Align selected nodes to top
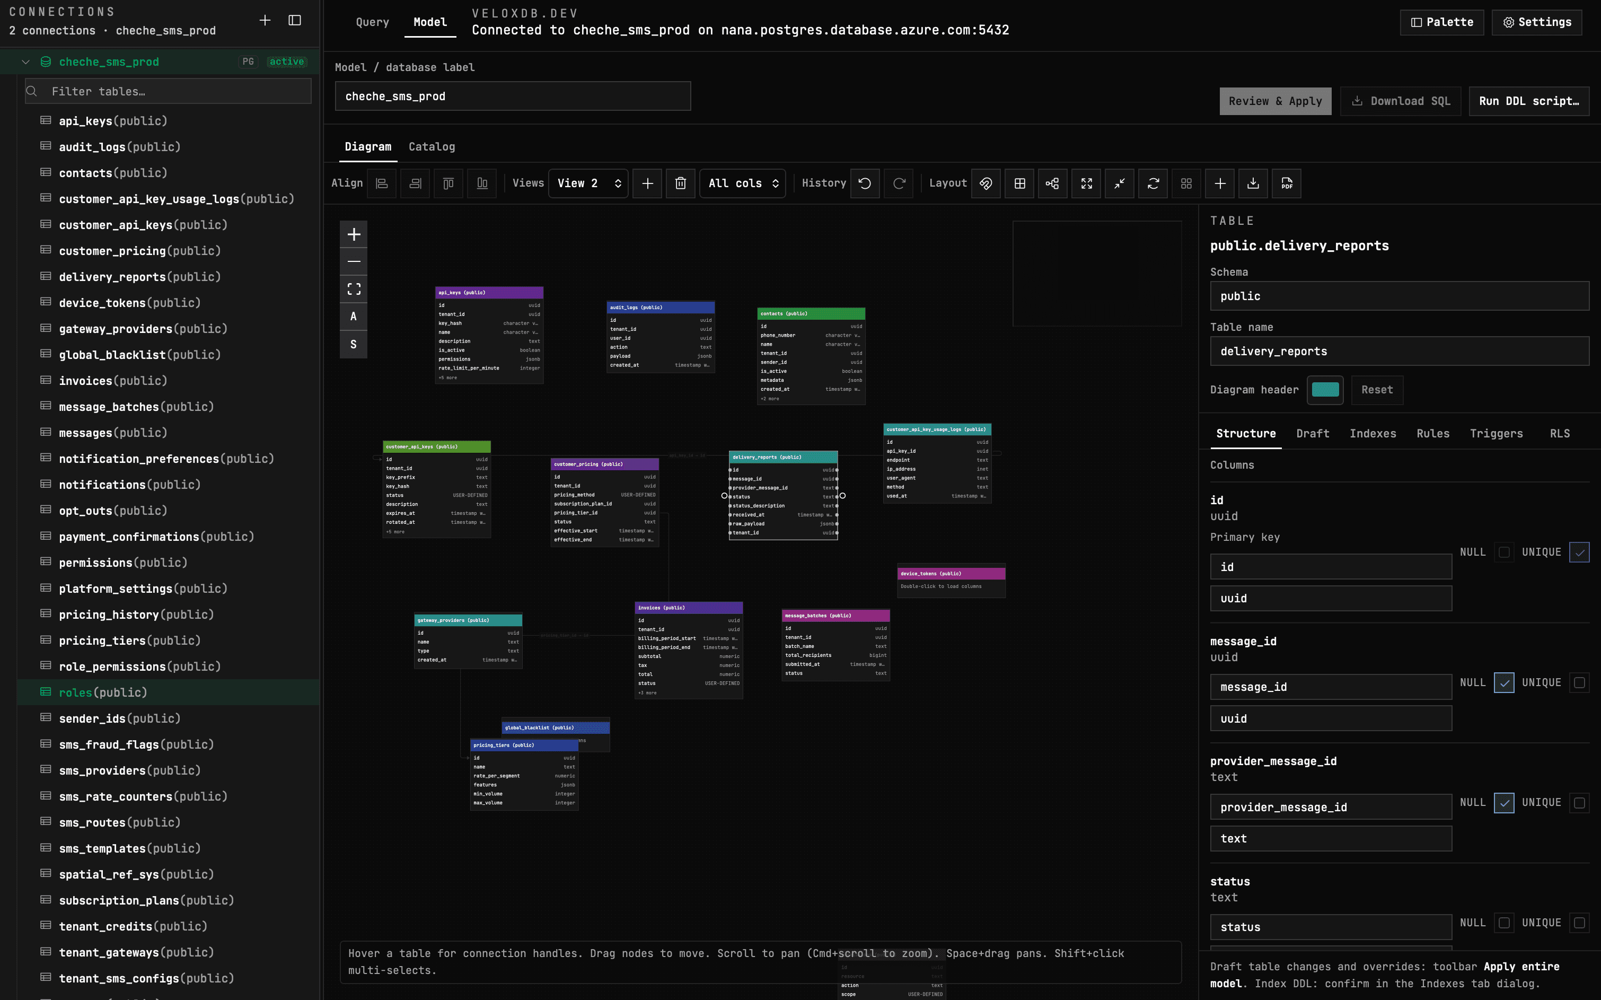The width and height of the screenshot is (1601, 1000). click(x=448, y=183)
